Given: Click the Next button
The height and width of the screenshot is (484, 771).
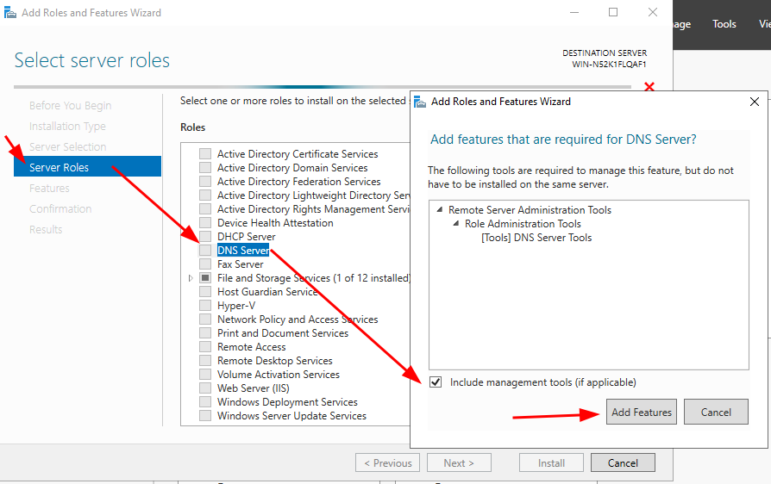Looking at the screenshot, I should coord(459,462).
